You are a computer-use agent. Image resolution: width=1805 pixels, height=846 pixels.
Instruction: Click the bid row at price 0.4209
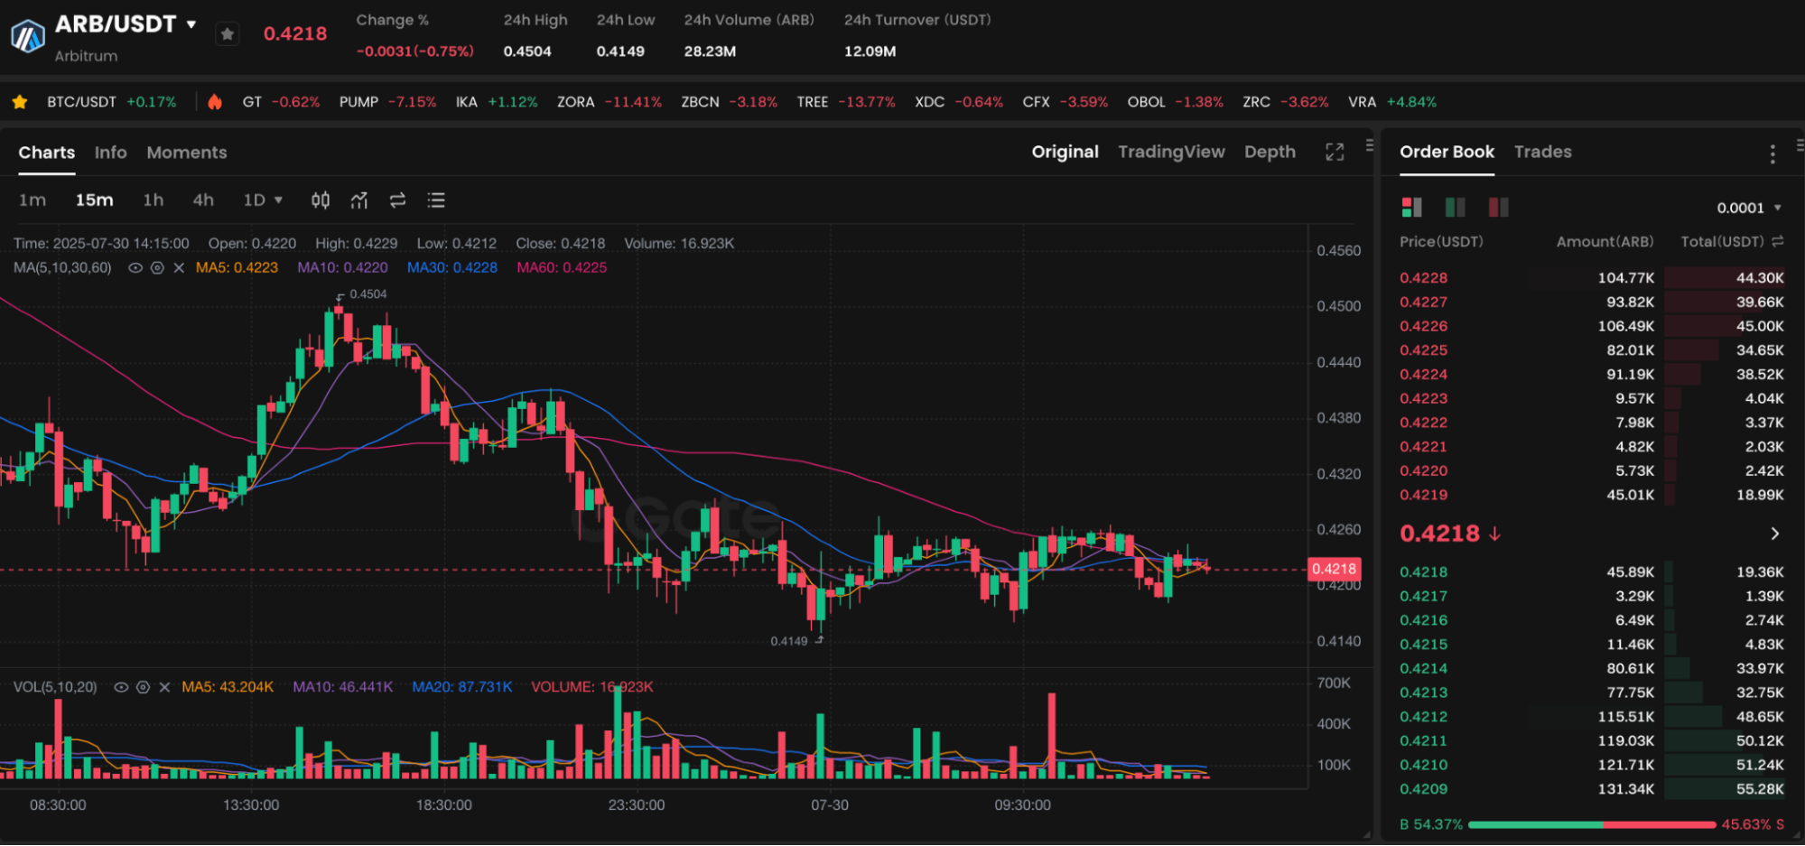click(x=1591, y=788)
